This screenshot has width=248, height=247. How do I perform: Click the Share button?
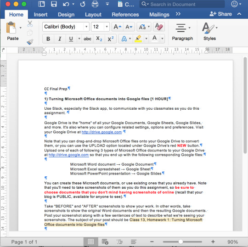pyautogui.click(x=220, y=14)
